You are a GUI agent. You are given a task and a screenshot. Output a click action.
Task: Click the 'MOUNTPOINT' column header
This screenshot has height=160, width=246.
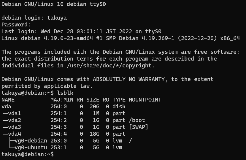click(x=145, y=100)
